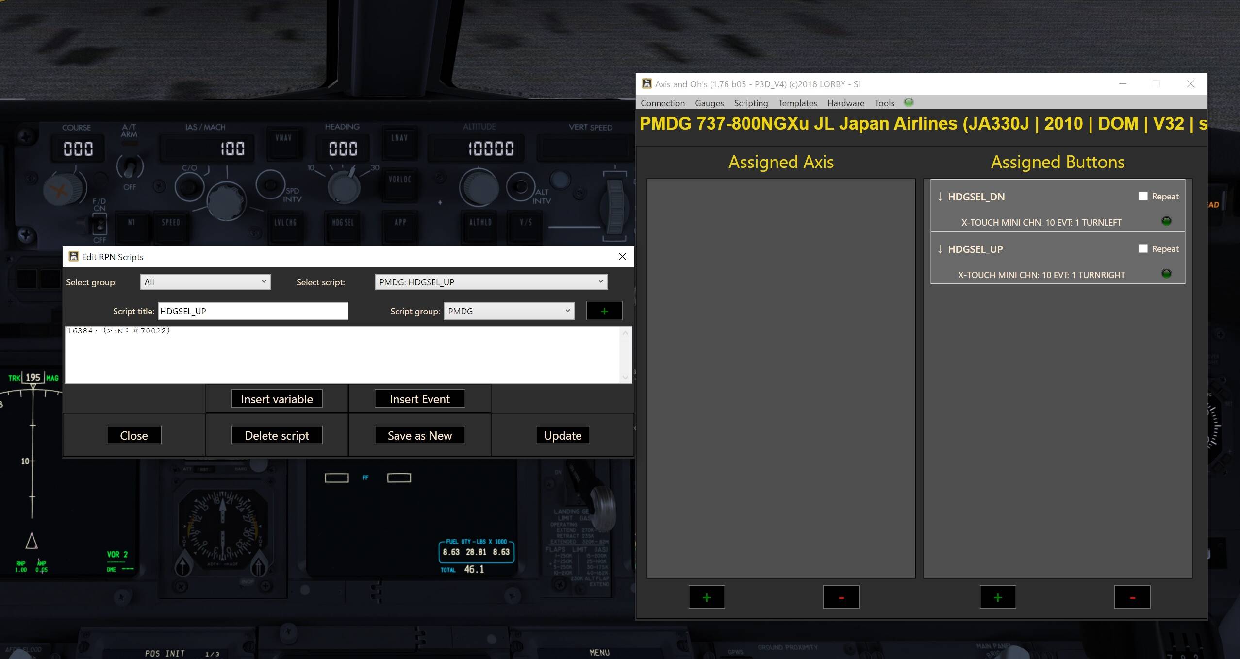Click red minus under Assigned Axis

[x=841, y=597]
